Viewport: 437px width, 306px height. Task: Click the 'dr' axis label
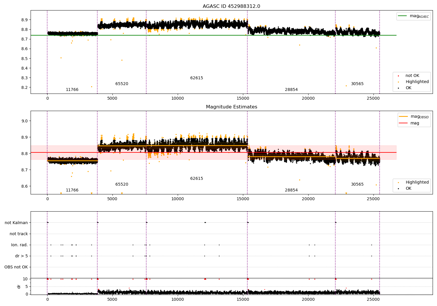tap(19, 286)
